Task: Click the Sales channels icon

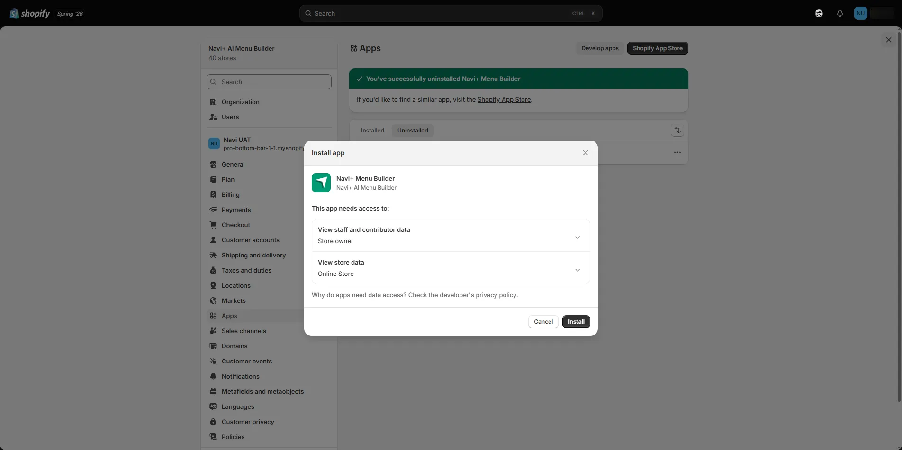Action: [213, 331]
